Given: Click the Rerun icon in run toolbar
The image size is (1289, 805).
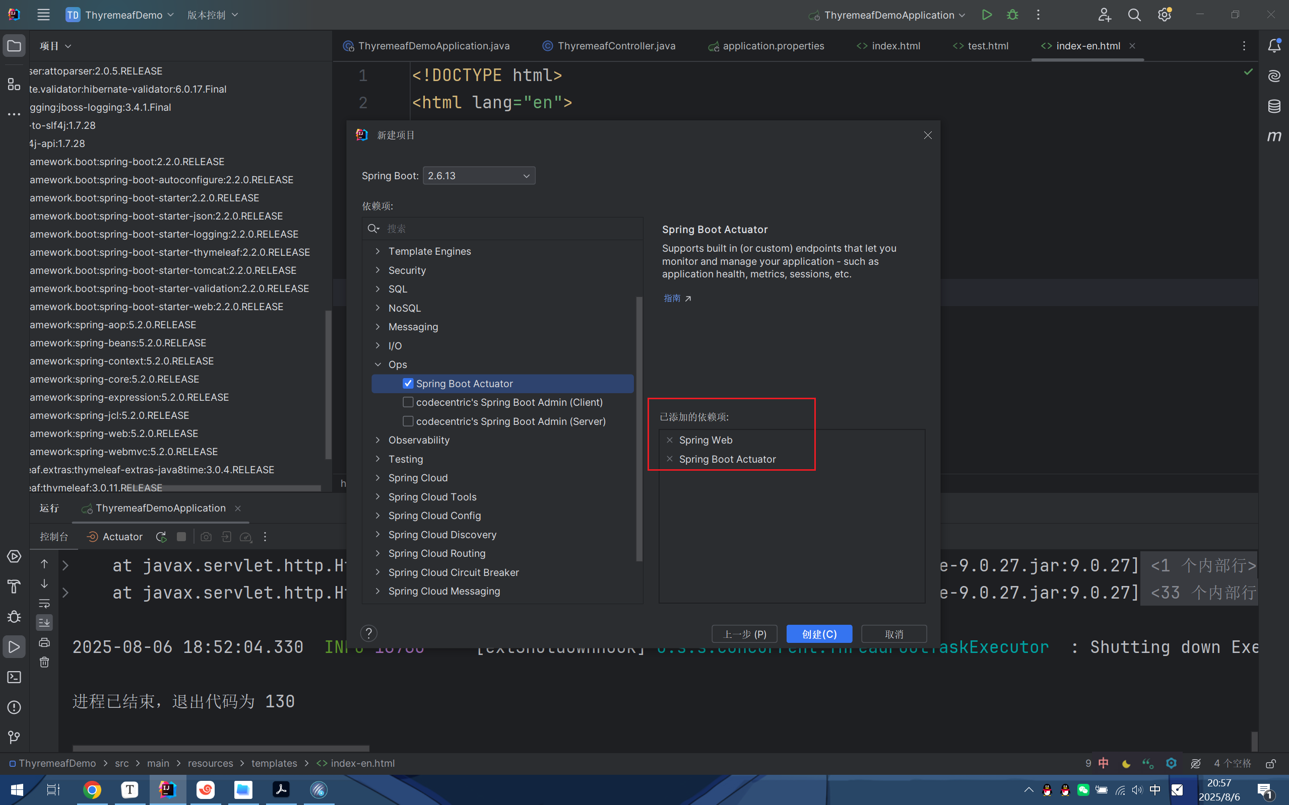Looking at the screenshot, I should coord(161,537).
